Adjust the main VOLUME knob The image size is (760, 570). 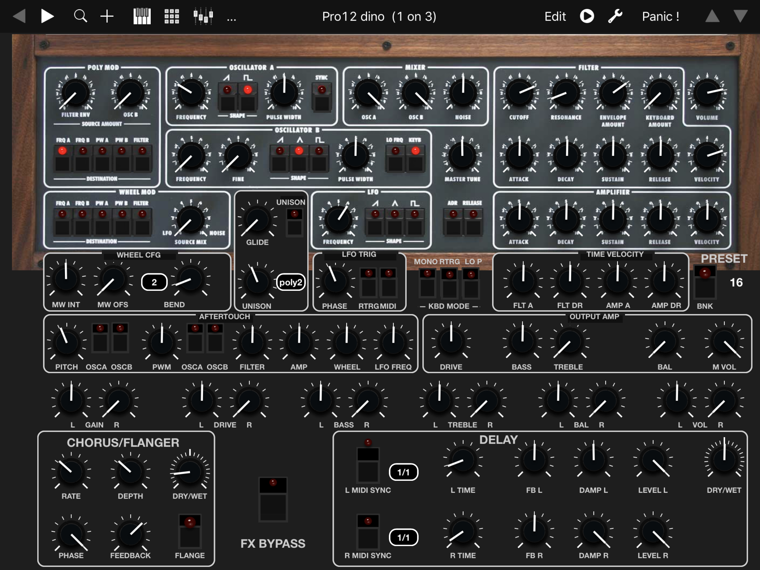pos(707,92)
